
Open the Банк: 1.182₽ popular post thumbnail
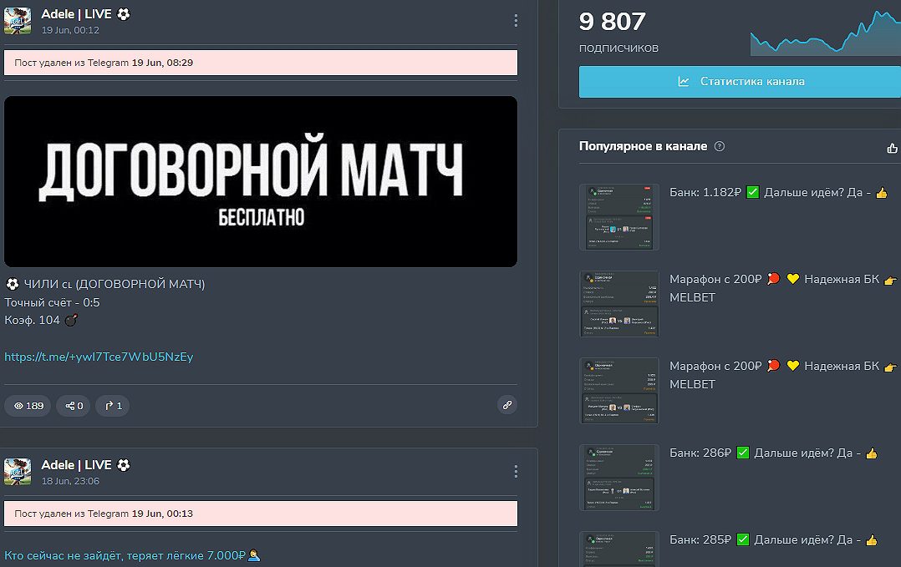tap(619, 217)
